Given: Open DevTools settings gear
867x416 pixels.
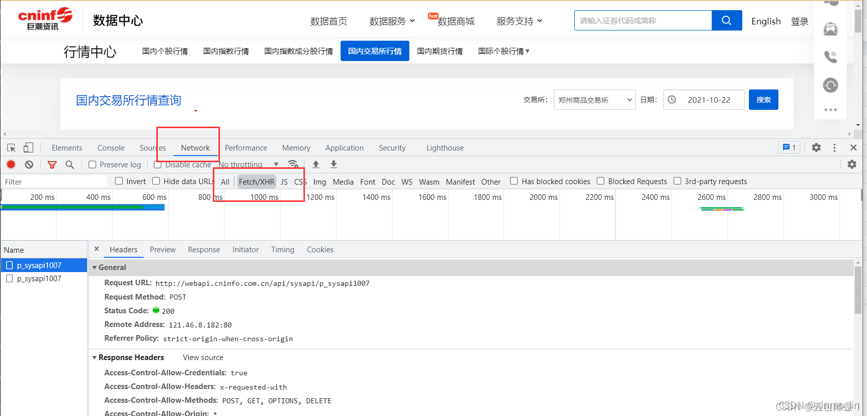Looking at the screenshot, I should pyautogui.click(x=816, y=147).
